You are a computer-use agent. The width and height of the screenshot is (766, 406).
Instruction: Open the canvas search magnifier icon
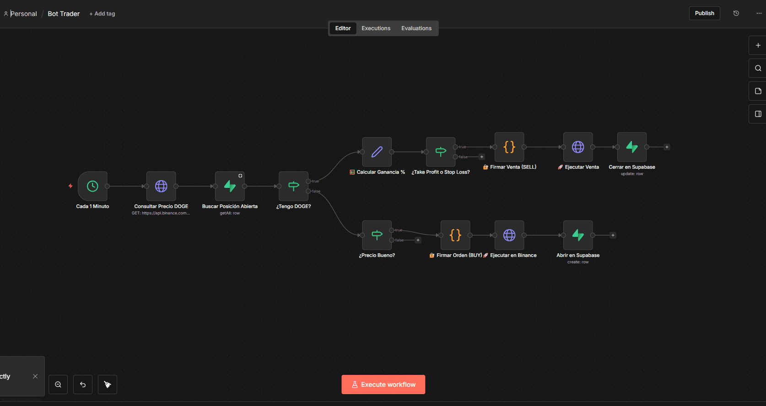point(758,68)
